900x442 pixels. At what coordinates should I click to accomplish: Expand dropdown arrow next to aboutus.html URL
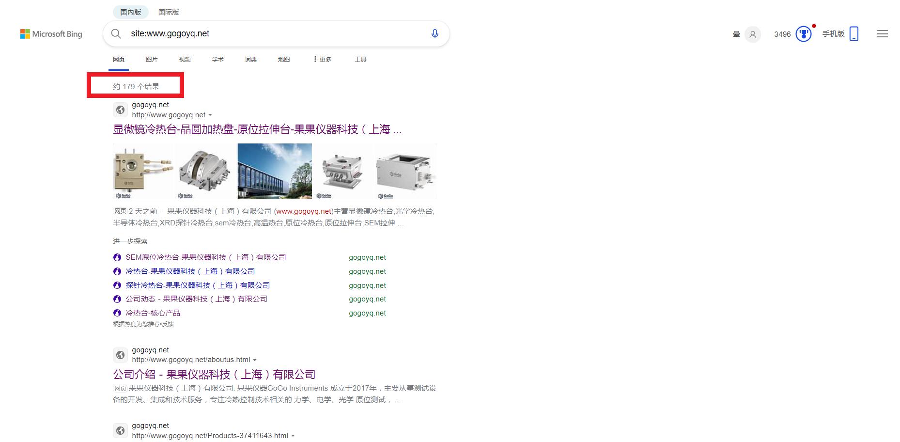point(255,360)
